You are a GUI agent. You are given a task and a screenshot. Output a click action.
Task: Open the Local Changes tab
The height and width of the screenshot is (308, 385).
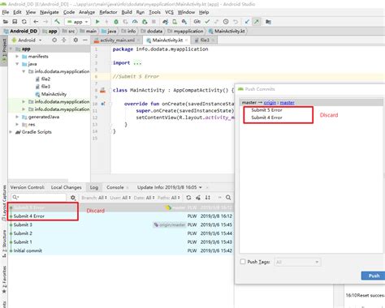point(66,187)
